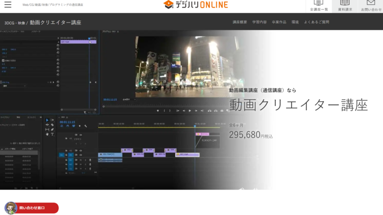Open the お問い合わせ contact page
Image resolution: width=383 pixels, height=215 pixels.
(x=371, y=6)
